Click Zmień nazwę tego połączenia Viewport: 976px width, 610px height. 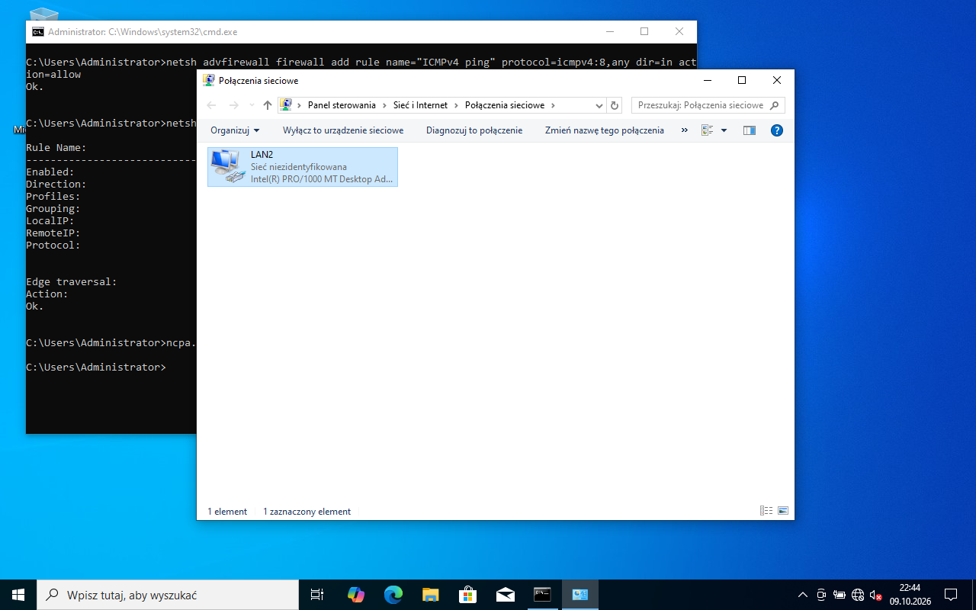605,130
